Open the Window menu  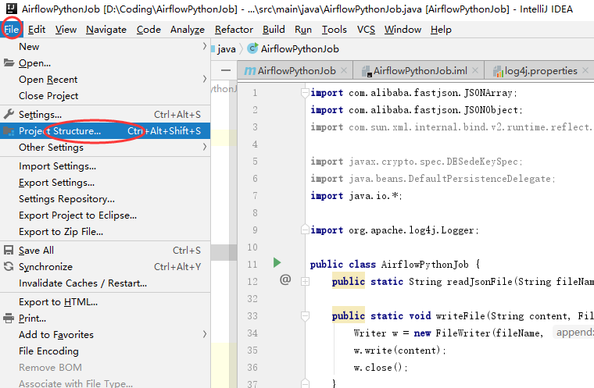tap(403, 30)
